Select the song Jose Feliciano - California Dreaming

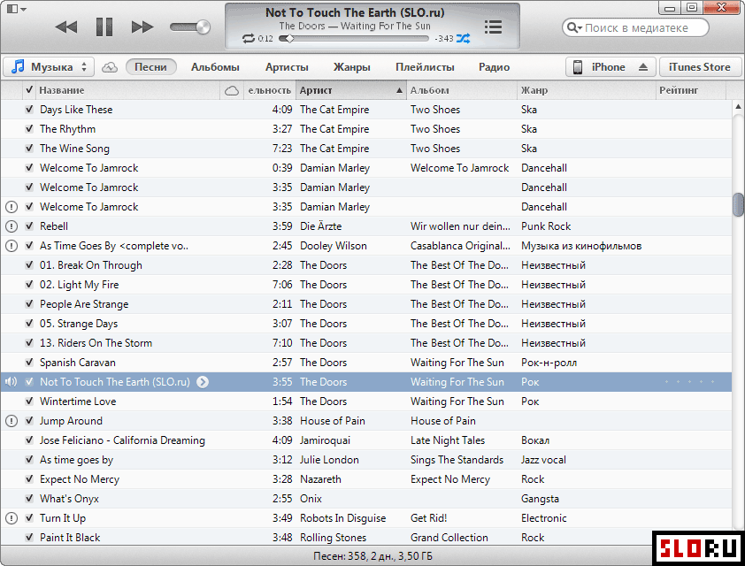point(123,440)
